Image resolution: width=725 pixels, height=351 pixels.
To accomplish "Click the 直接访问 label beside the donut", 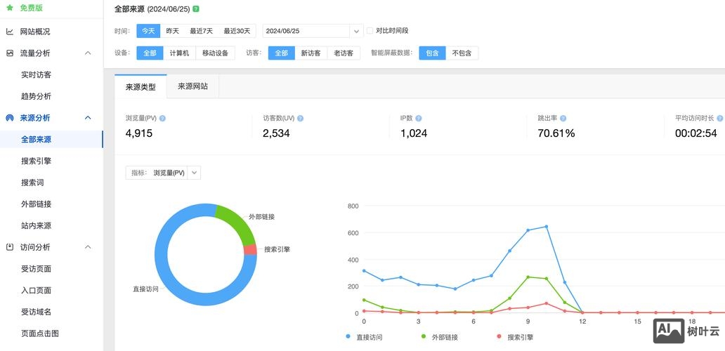I will [145, 289].
